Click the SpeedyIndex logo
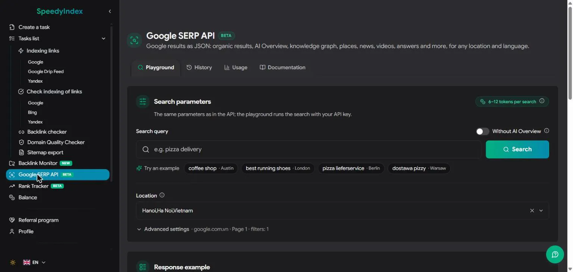The image size is (573, 272). click(x=60, y=12)
